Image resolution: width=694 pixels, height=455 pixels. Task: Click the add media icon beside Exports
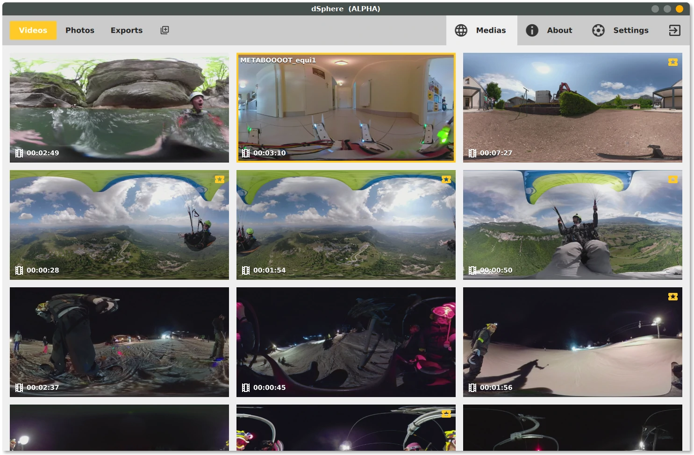click(x=165, y=30)
